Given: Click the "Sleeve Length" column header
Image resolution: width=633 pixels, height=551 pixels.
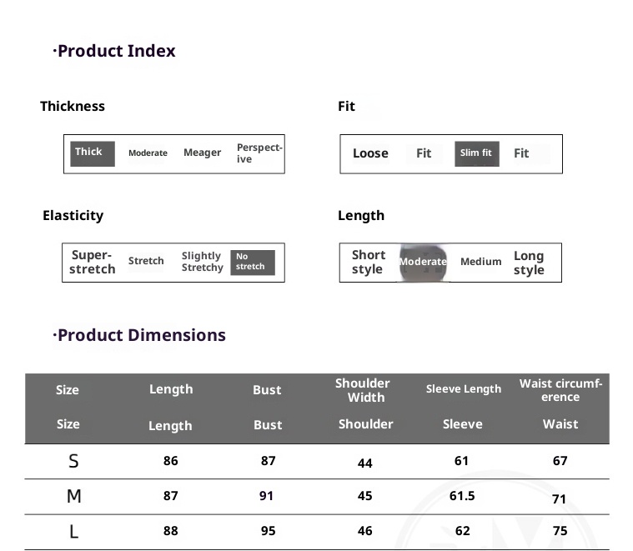Looking at the screenshot, I should (x=464, y=389).
